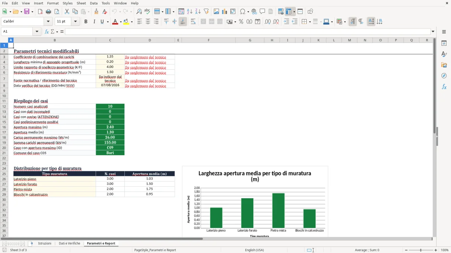Insert a hyperlink
451x253 pixels.
pyautogui.click(x=254, y=12)
